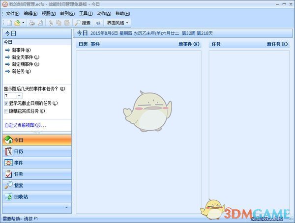
Task: Expand the Open folder dropdown arrow
Action: (x=23, y=23)
